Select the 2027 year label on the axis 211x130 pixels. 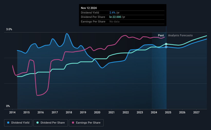[196, 112]
